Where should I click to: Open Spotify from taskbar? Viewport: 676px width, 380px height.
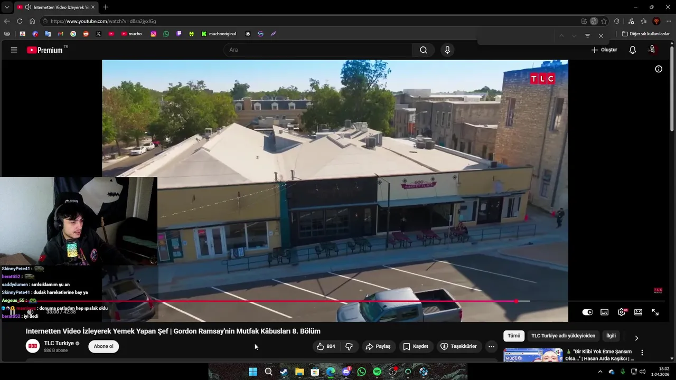coord(377,372)
